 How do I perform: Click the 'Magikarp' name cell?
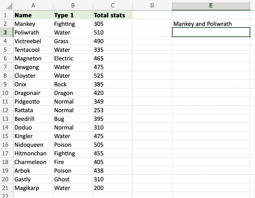(x=33, y=188)
